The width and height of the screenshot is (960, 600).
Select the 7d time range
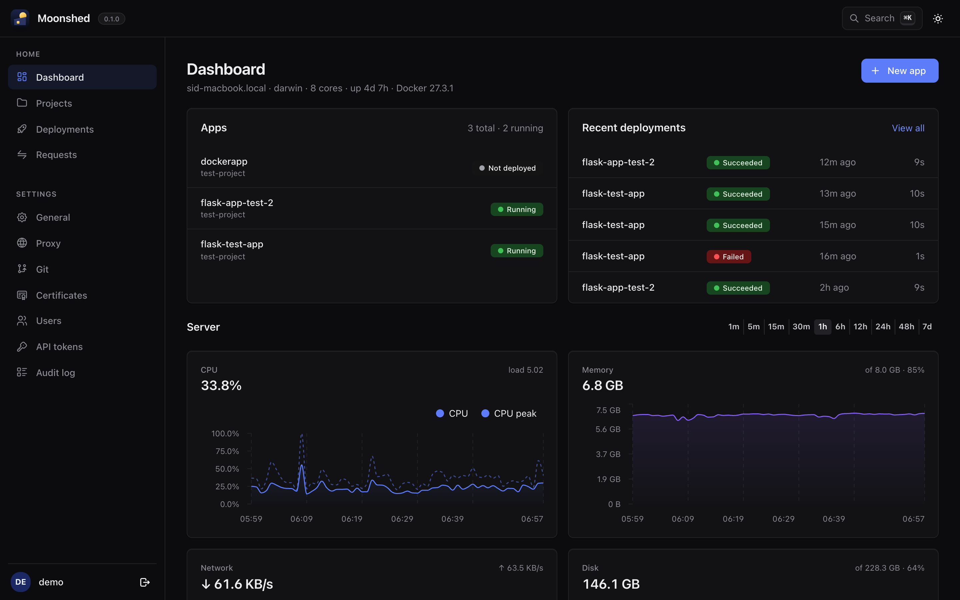[927, 327]
